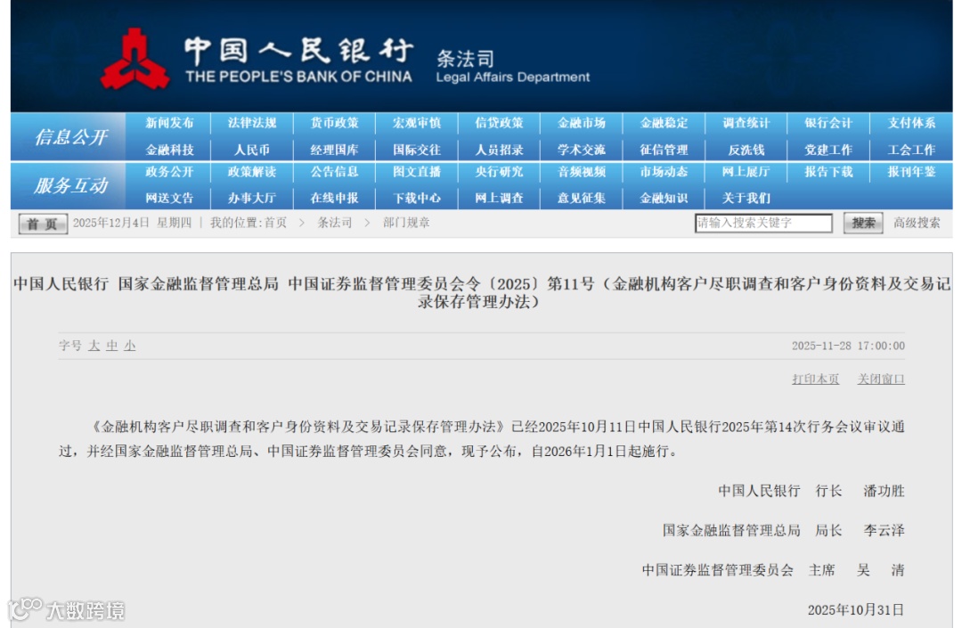
Task: Click the date 2025年10月31日
Action: pos(856,609)
